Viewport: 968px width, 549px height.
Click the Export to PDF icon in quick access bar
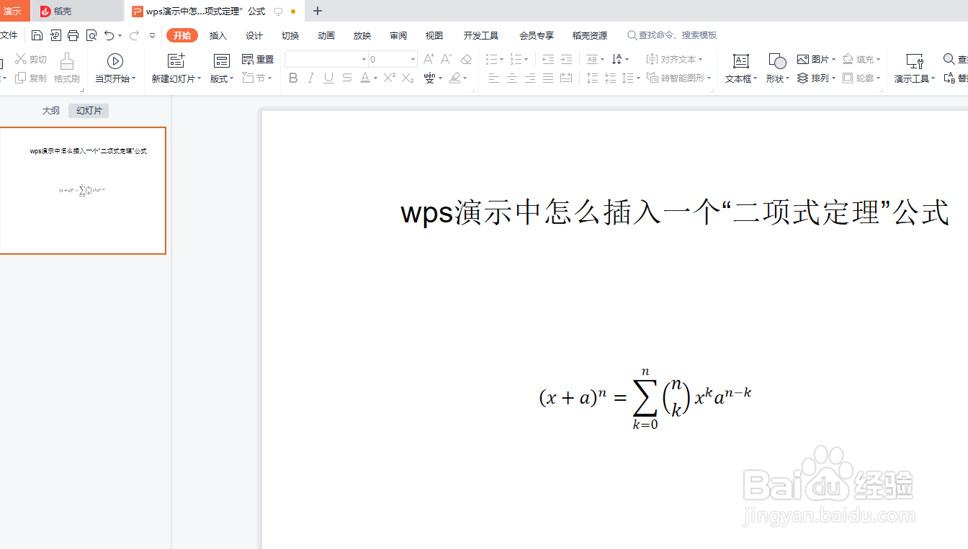pos(55,35)
